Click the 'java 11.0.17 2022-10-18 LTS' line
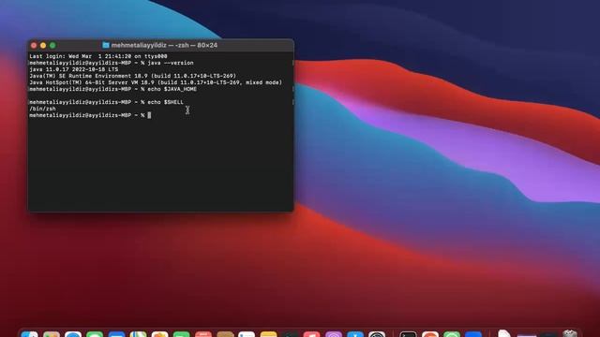 [74, 69]
